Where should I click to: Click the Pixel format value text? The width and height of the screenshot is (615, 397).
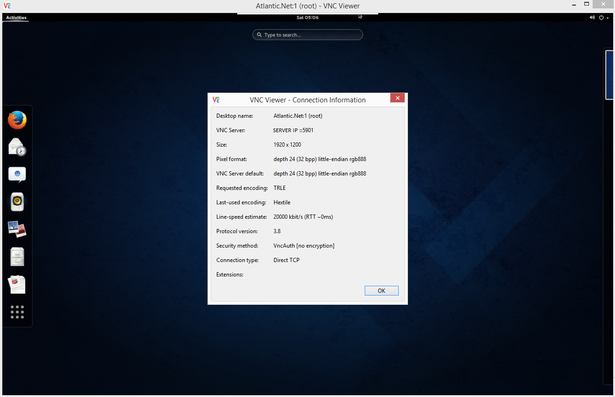coord(320,159)
